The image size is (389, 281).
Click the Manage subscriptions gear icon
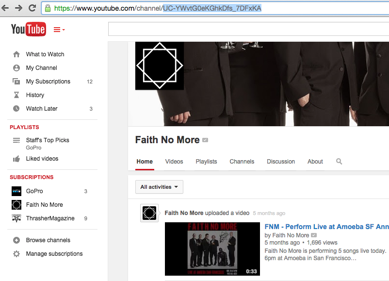pyautogui.click(x=16, y=254)
